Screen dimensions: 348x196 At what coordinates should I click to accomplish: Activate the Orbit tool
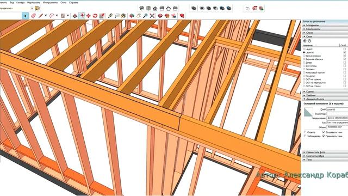tap(132, 16)
